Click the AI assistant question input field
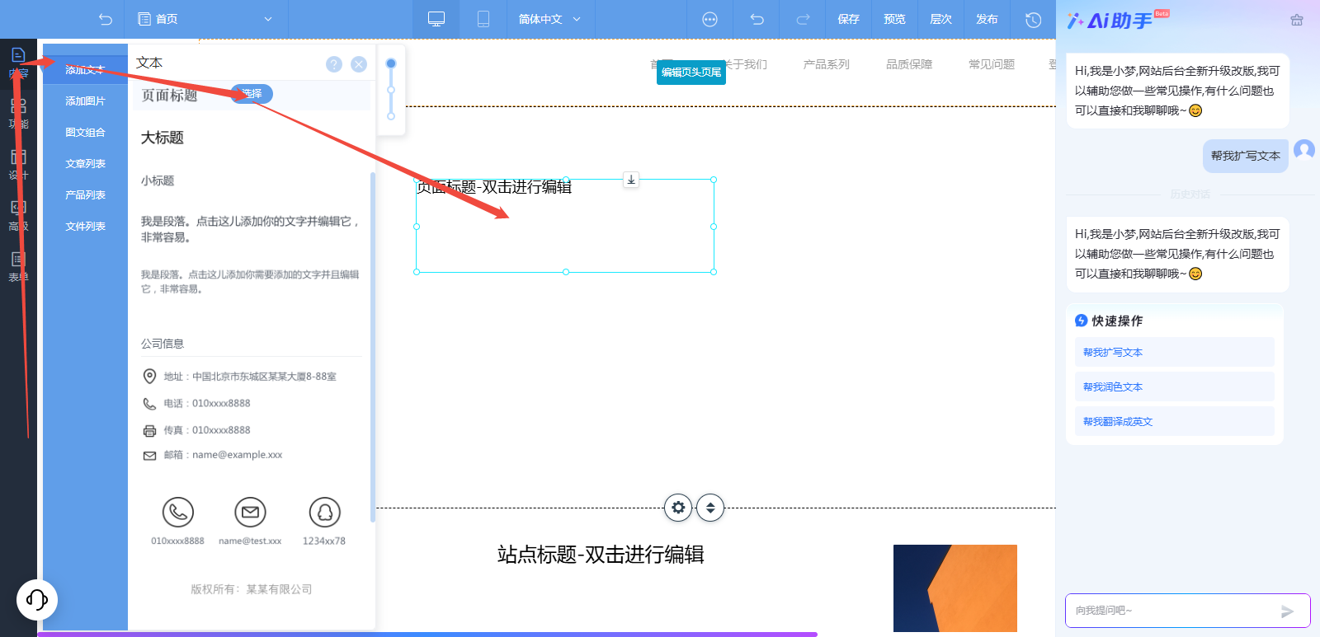The height and width of the screenshot is (637, 1320). (x=1171, y=611)
